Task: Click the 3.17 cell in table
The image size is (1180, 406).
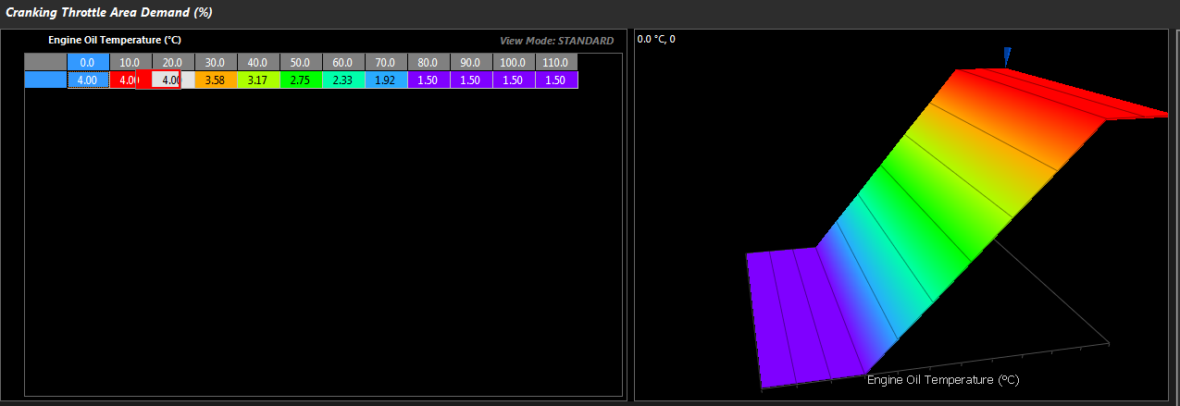Action: click(258, 80)
